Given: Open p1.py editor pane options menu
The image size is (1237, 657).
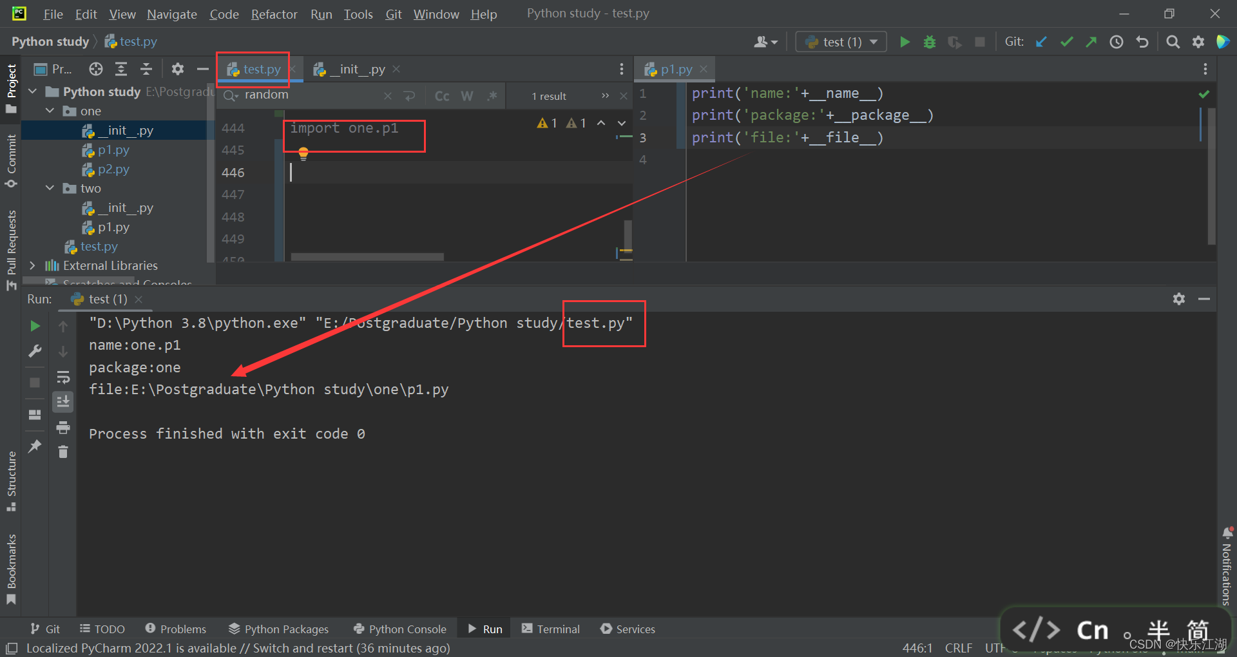Looking at the screenshot, I should click(x=1205, y=69).
